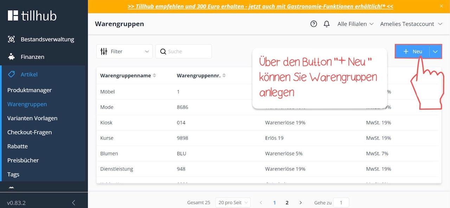Collapse the sidebar using the bottom chevron
This screenshot has width=450, height=208.
(73, 202)
